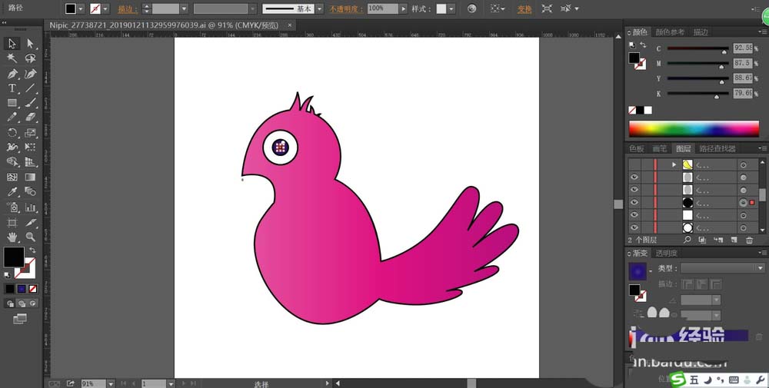Select the Zoom magnifier tool
769x388 pixels.
pos(31,237)
